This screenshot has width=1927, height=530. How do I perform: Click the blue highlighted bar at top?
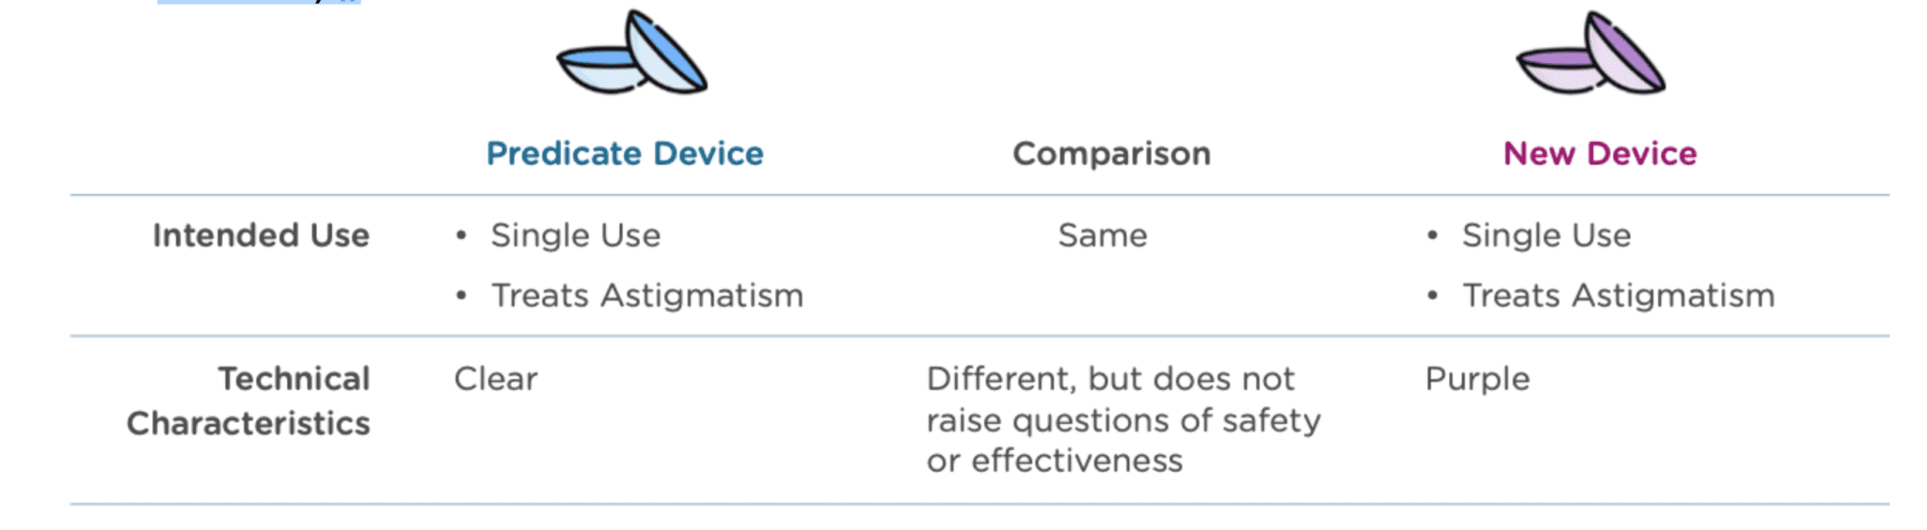259,2
